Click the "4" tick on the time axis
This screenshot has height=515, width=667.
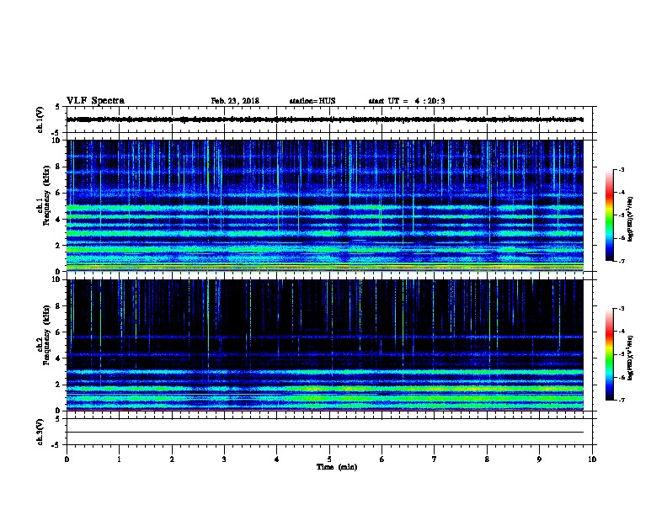277,459
